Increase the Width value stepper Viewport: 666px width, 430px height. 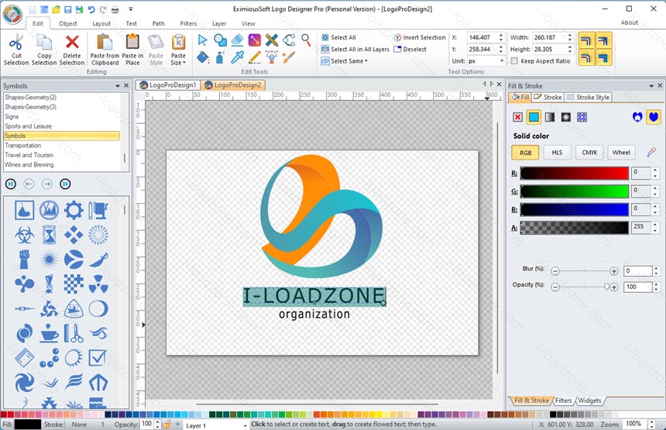click(570, 36)
